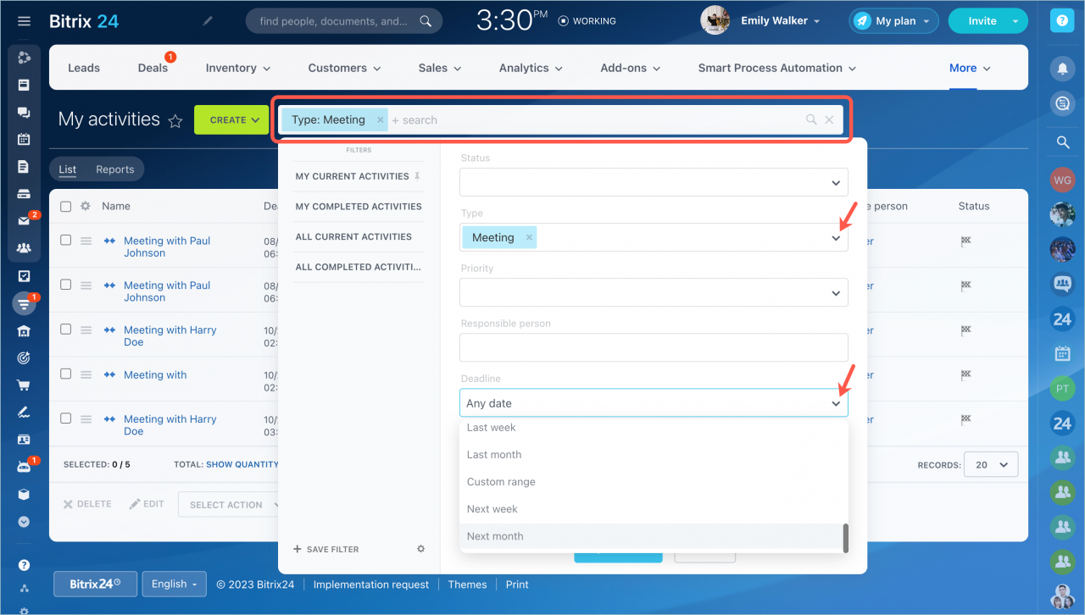1085x615 pixels.
Task: Tick the select-all checkbox in table header
Action: pos(65,207)
